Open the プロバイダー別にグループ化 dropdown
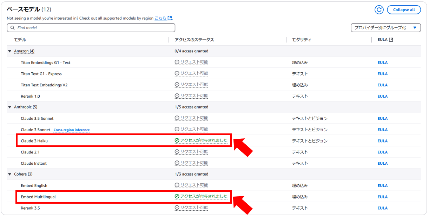Viewport: 429px width, 217px height. coord(386,28)
